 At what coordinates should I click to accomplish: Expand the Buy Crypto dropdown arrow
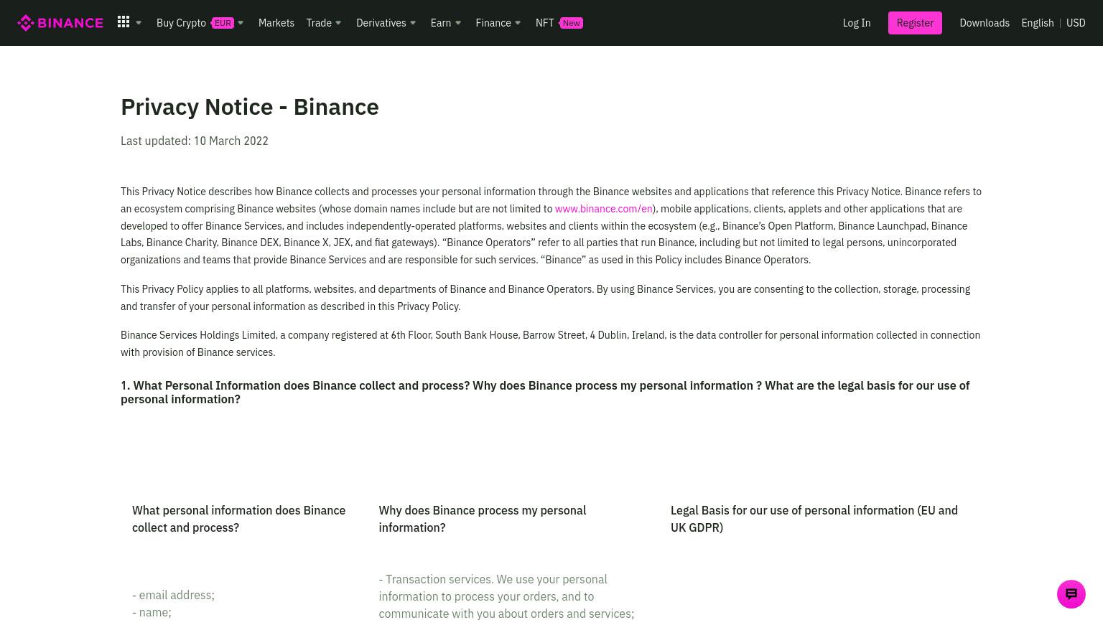pos(241,23)
